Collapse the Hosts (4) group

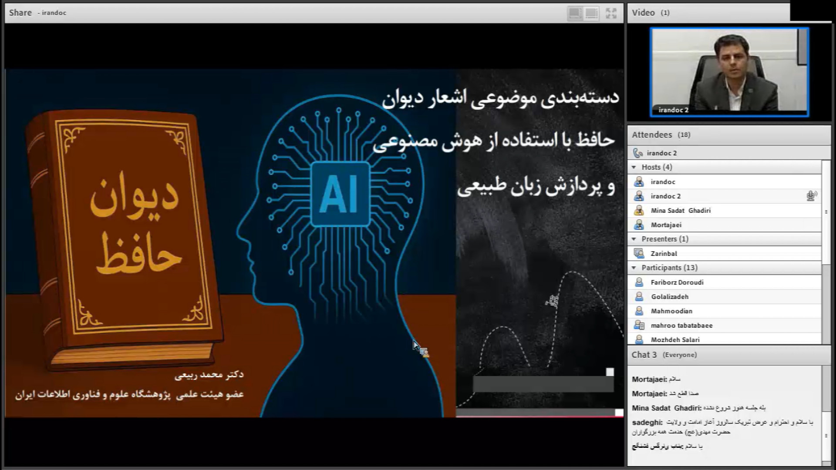[634, 167]
